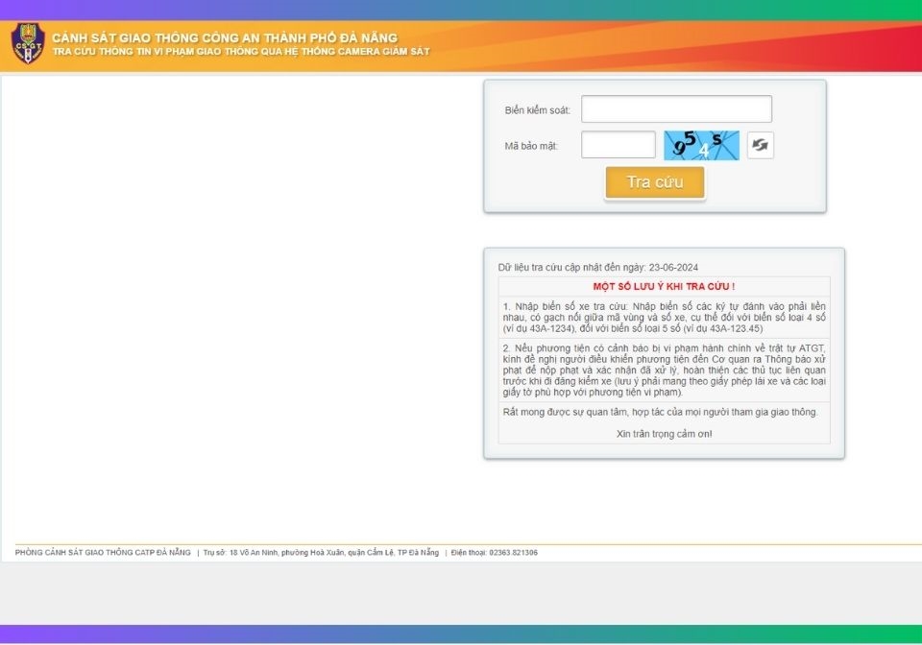Click the red Một số lưu ý heading
The image size is (922, 645).
click(x=664, y=286)
